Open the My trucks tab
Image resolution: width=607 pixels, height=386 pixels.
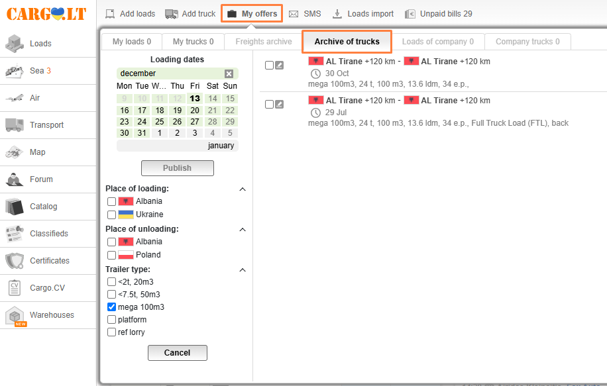coord(193,42)
